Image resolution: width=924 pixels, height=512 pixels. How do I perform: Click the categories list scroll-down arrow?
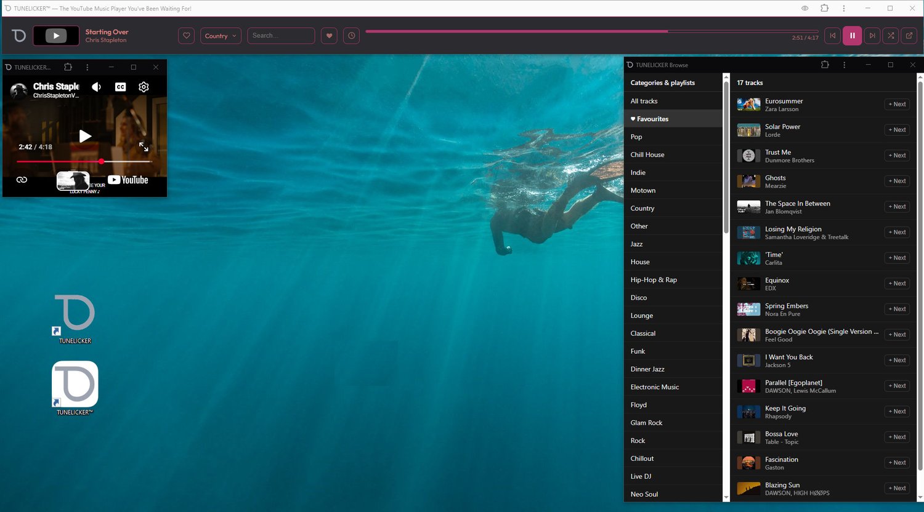(726, 497)
